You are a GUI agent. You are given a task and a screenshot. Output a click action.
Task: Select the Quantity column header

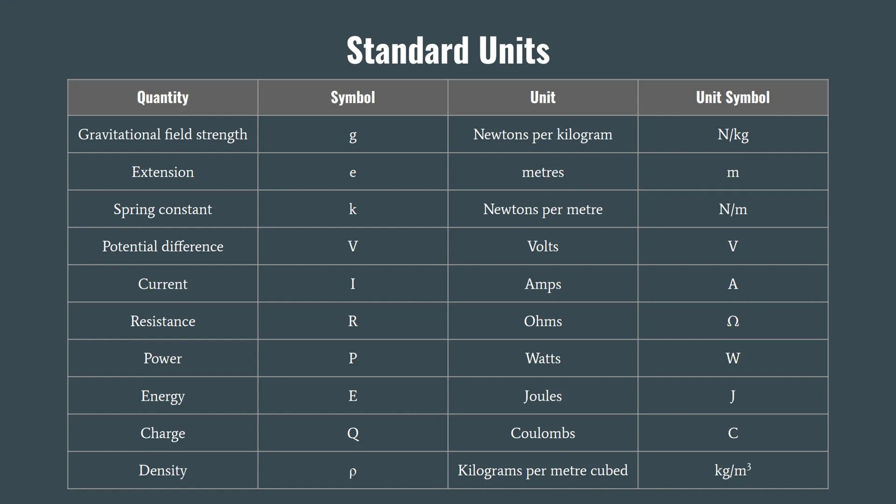coord(162,97)
